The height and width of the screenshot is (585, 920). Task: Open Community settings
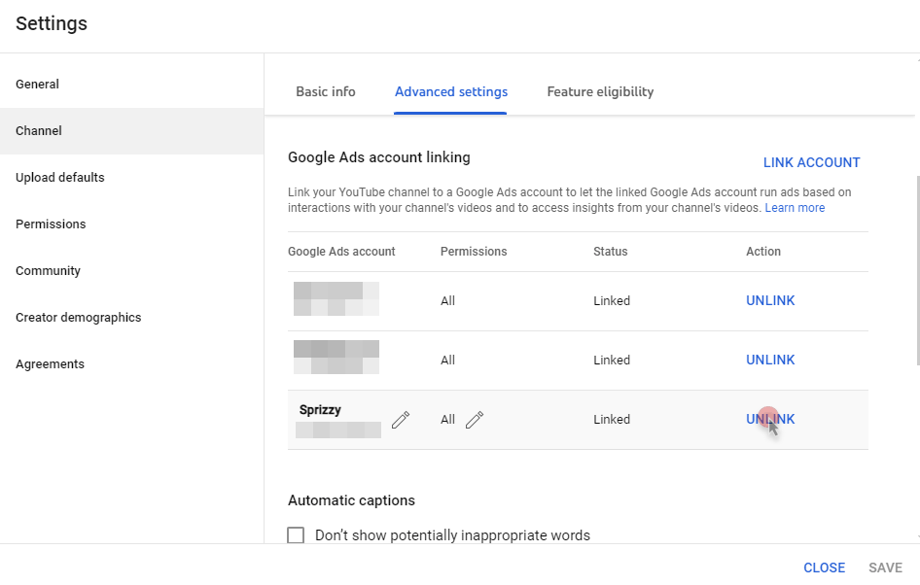[x=131, y=271]
